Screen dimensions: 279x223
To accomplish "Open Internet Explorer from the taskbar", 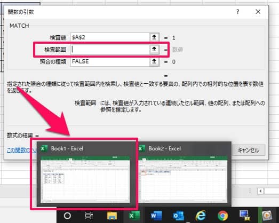I will click(201, 216).
